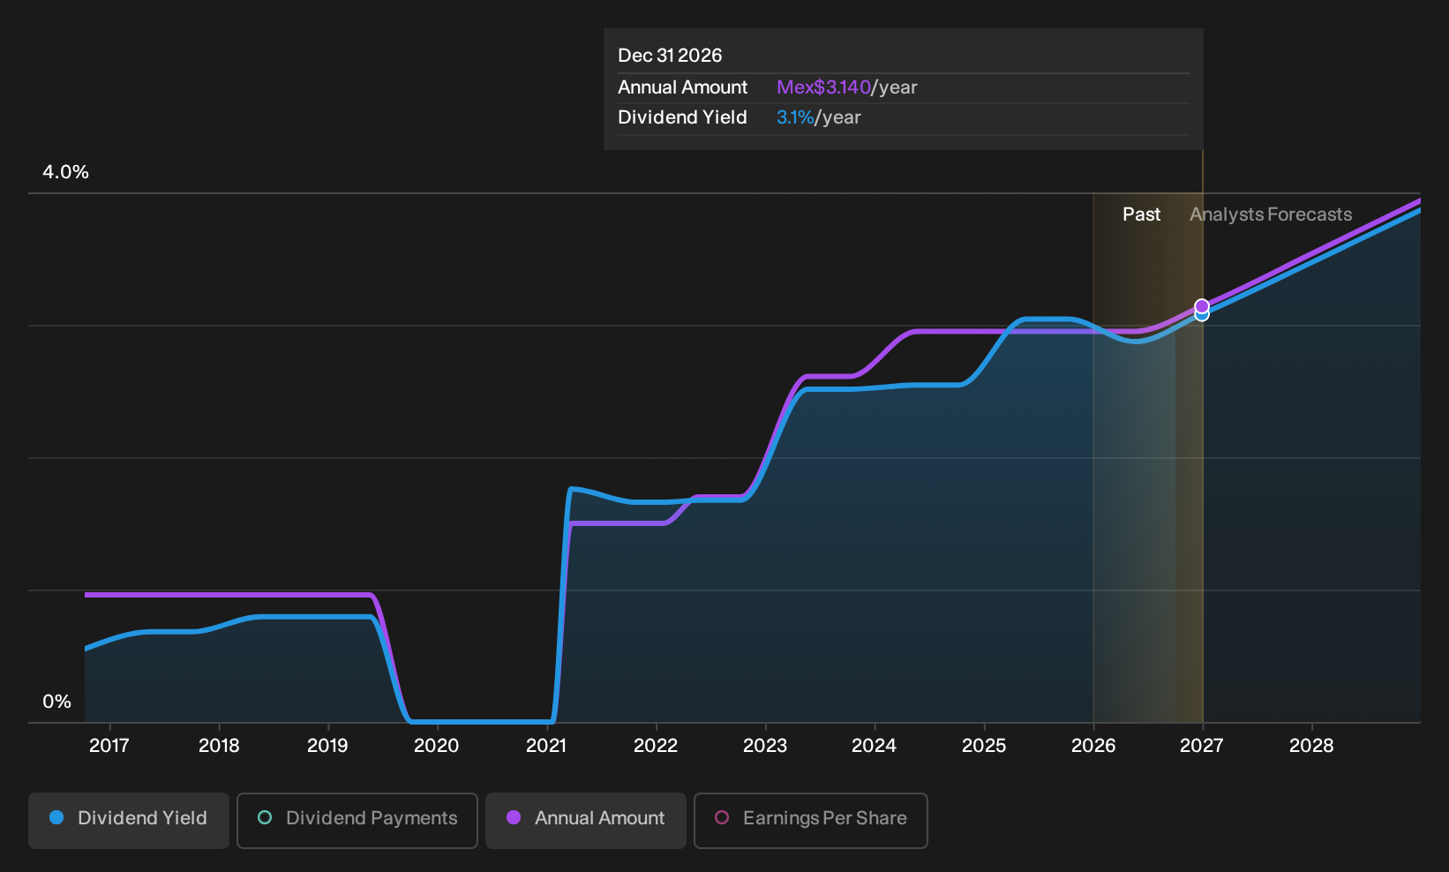The image size is (1449, 872).
Task: Click the Mex$3.140/year annual amount value
Action: (847, 87)
